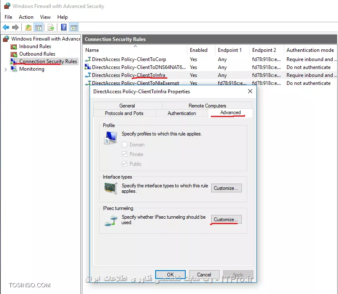Click Do not authenticate in ClientToDNS64NAT64 row

tap(308, 67)
